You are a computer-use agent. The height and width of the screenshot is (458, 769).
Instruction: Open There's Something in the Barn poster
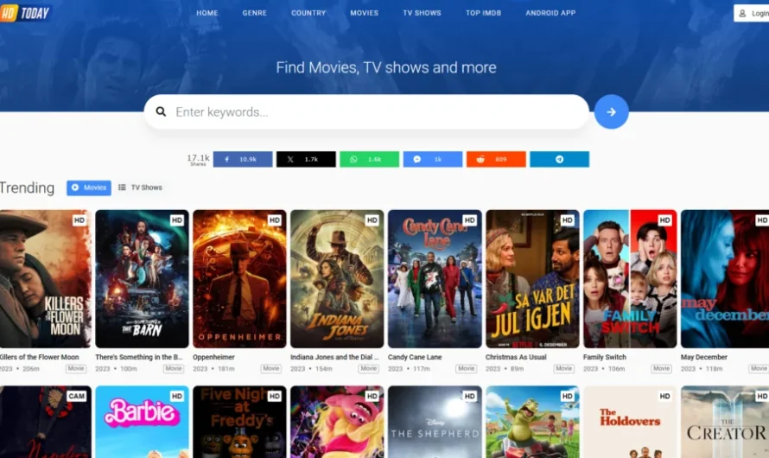pyautogui.click(x=142, y=279)
